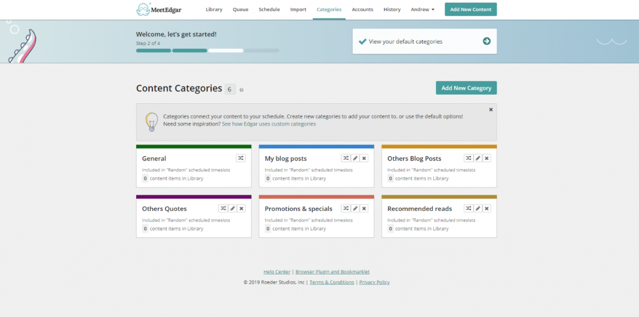Click the help question mark beside category count
639x317 pixels.
(x=242, y=90)
